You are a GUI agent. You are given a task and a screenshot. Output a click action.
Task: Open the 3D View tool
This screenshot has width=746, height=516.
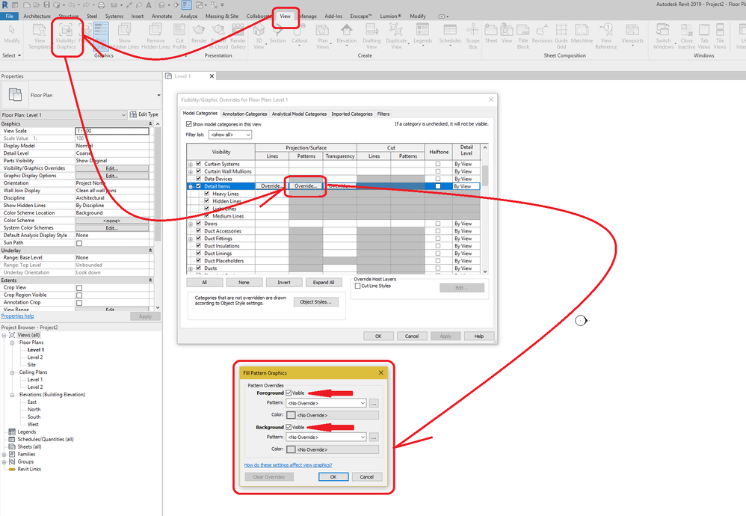tap(259, 36)
